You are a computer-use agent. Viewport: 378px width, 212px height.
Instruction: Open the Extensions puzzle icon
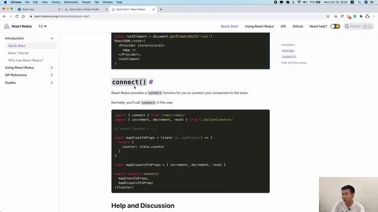click(x=361, y=16)
